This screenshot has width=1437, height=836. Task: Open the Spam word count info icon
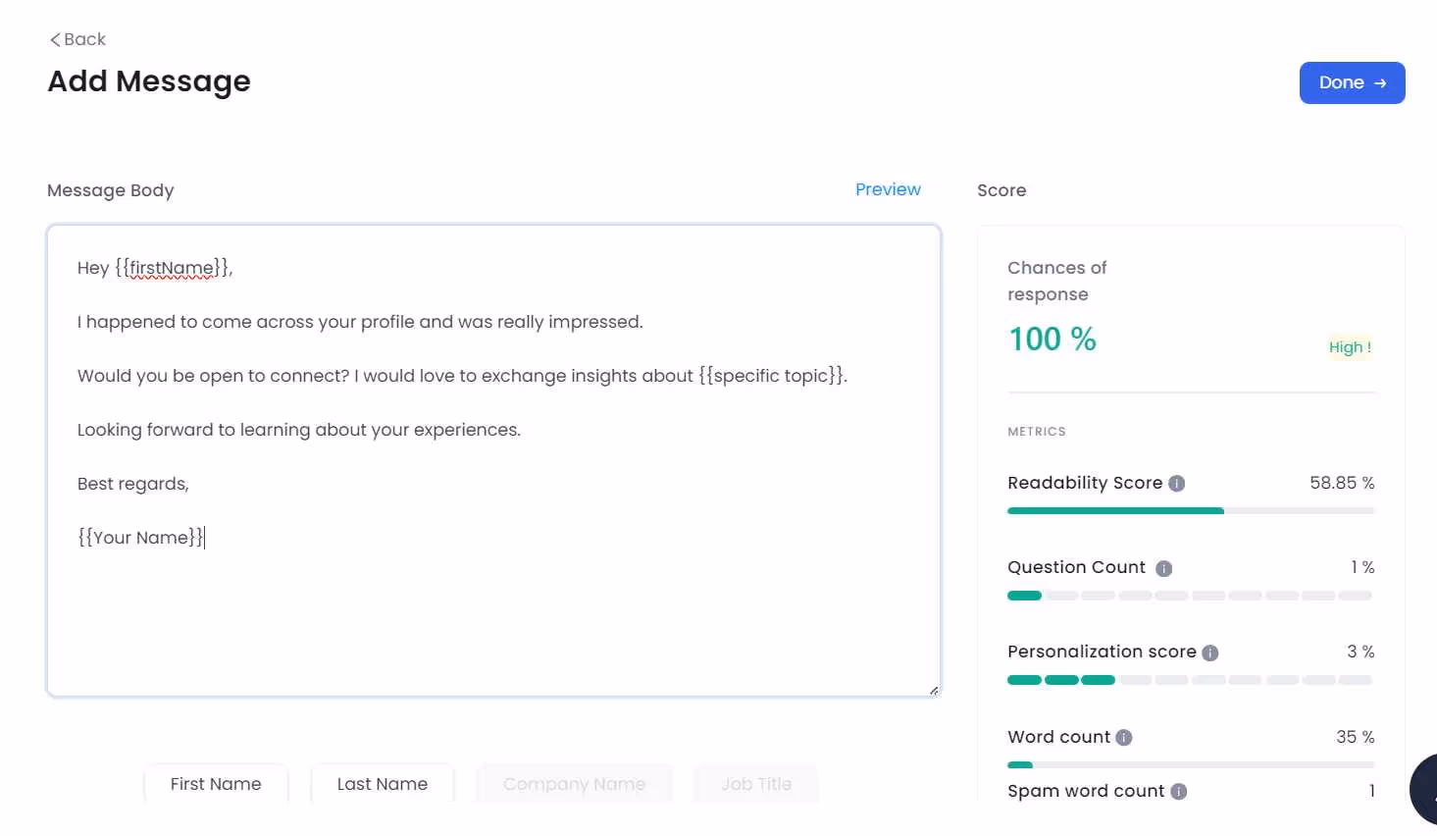pos(1177,791)
